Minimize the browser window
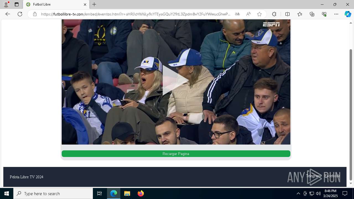 tap(322, 4)
